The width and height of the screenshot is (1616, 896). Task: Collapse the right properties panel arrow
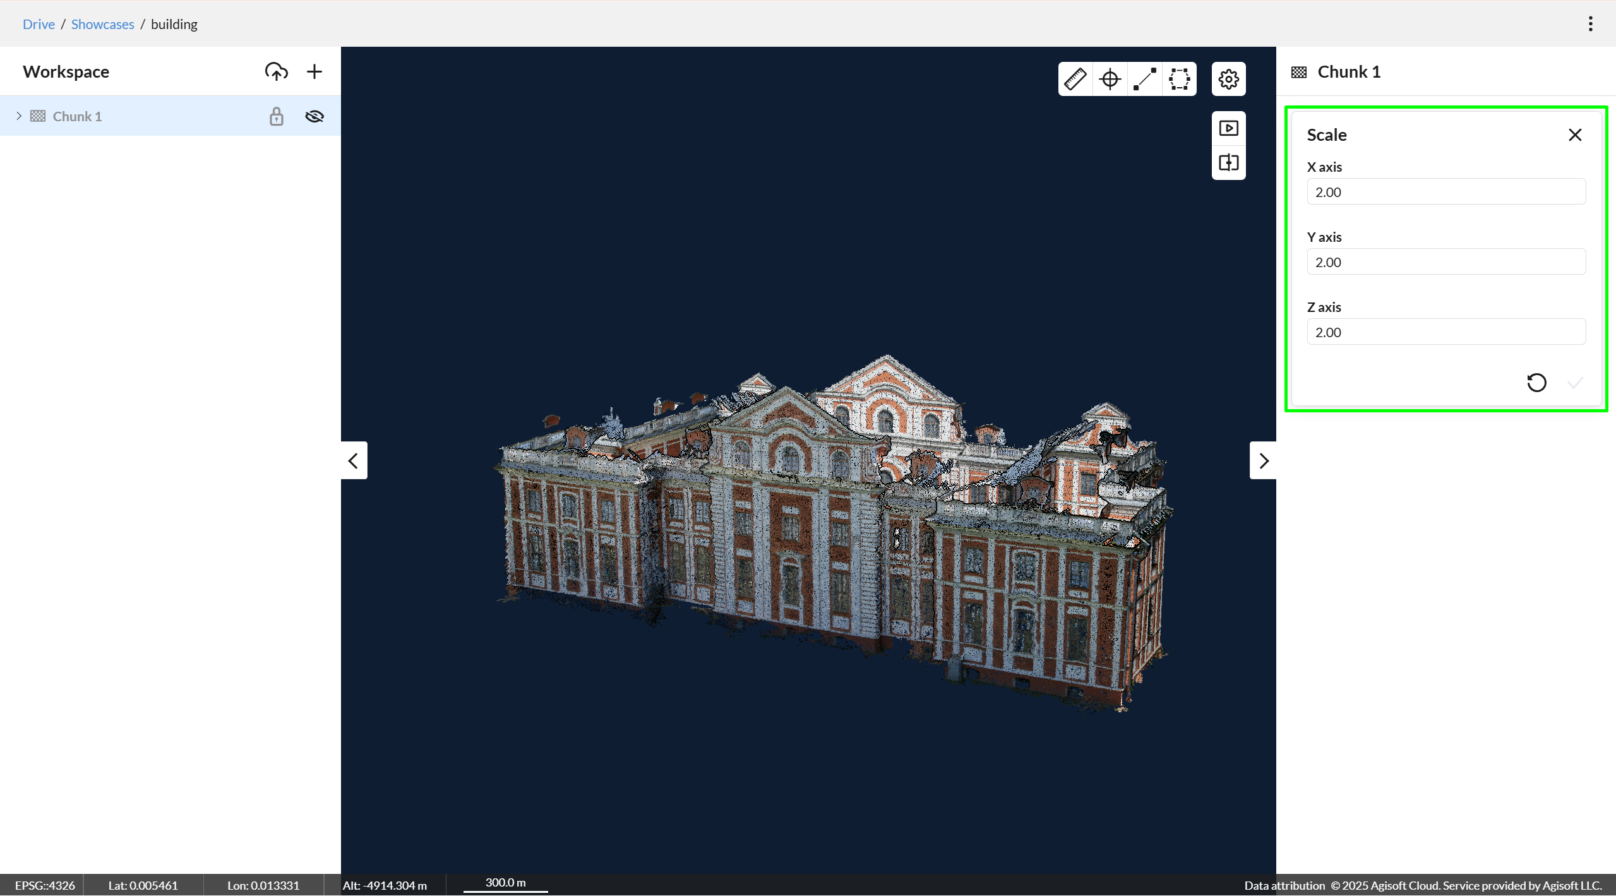(x=1263, y=460)
